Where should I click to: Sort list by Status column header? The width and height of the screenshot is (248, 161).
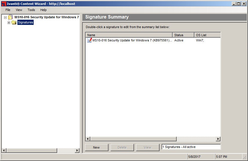183,35
